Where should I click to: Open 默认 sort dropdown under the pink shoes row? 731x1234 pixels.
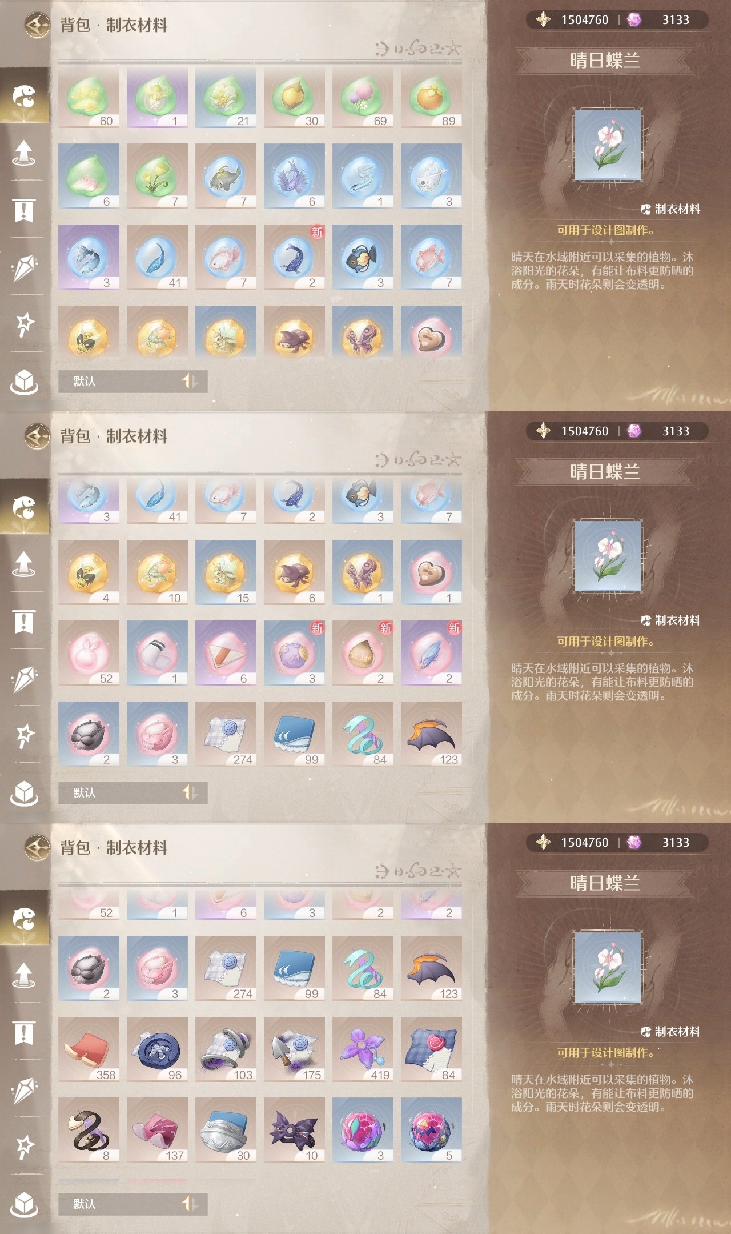coord(132,1204)
